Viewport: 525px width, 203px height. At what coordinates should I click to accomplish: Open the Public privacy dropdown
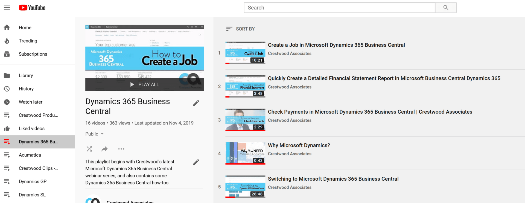click(95, 134)
